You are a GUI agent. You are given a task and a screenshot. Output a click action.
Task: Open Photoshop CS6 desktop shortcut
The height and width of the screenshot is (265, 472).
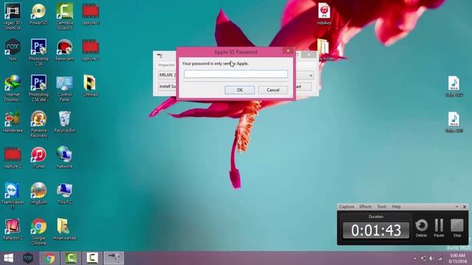38,52
